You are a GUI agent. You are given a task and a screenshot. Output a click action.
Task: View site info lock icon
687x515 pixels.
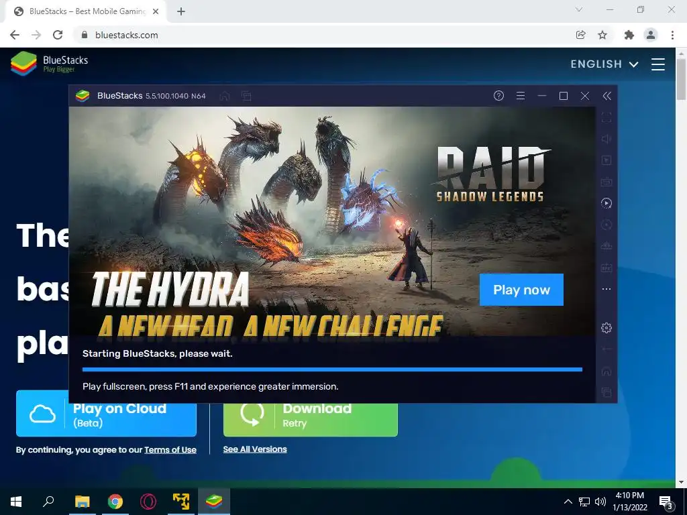(x=85, y=35)
